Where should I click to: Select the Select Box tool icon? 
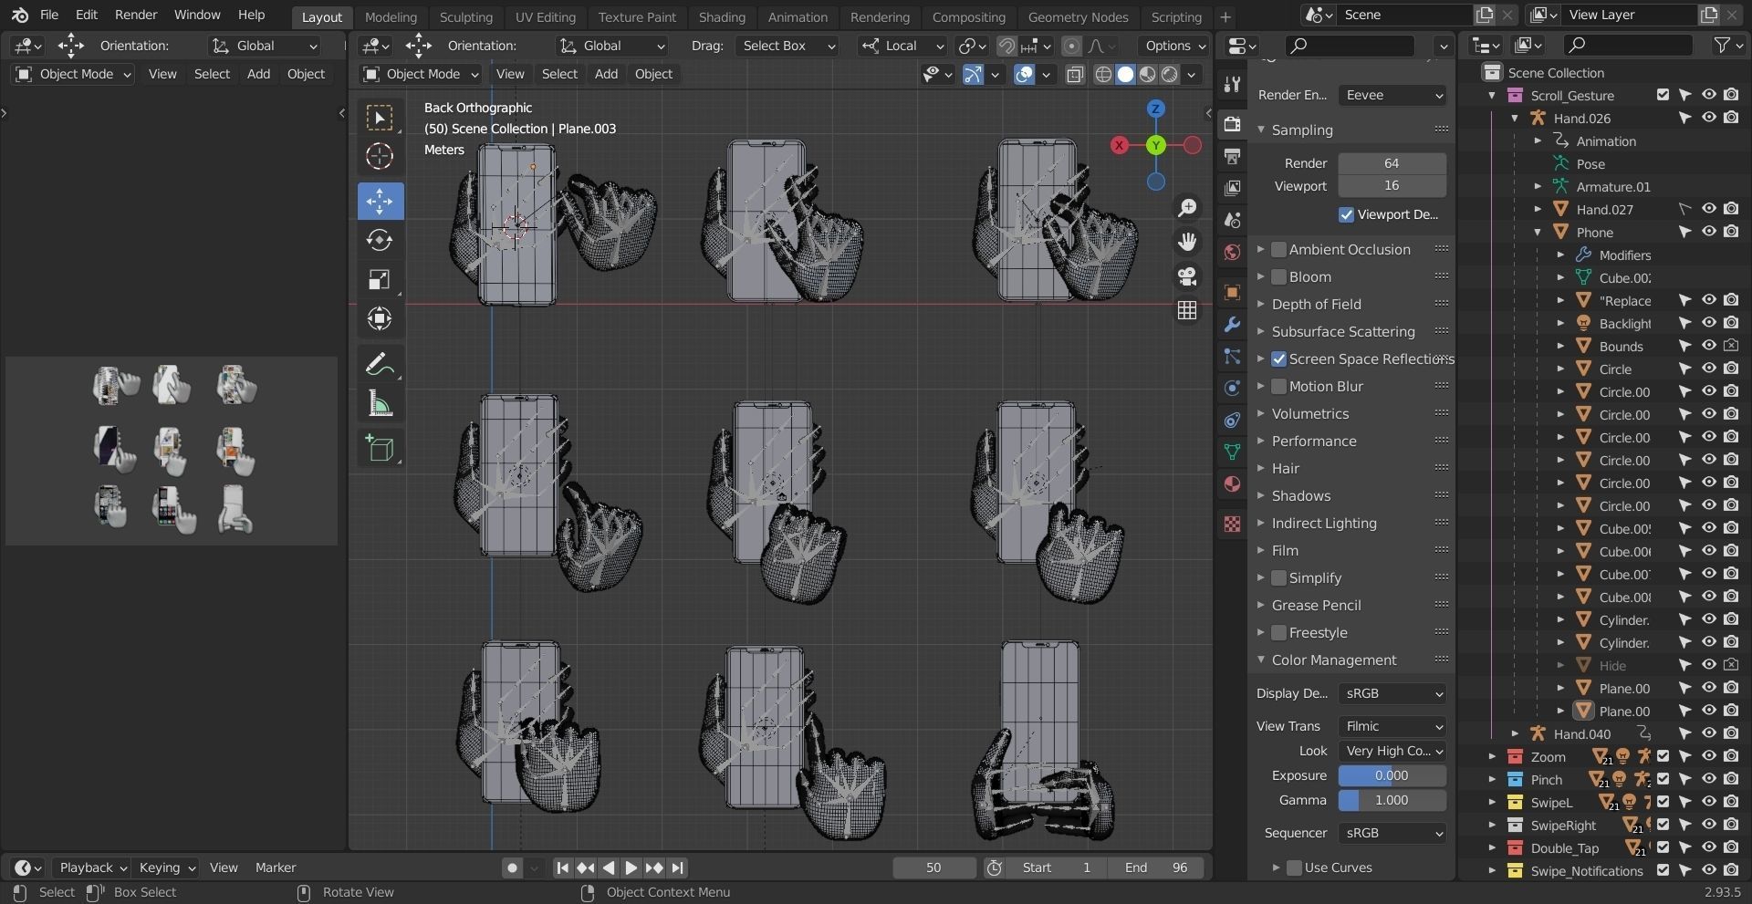tap(380, 118)
